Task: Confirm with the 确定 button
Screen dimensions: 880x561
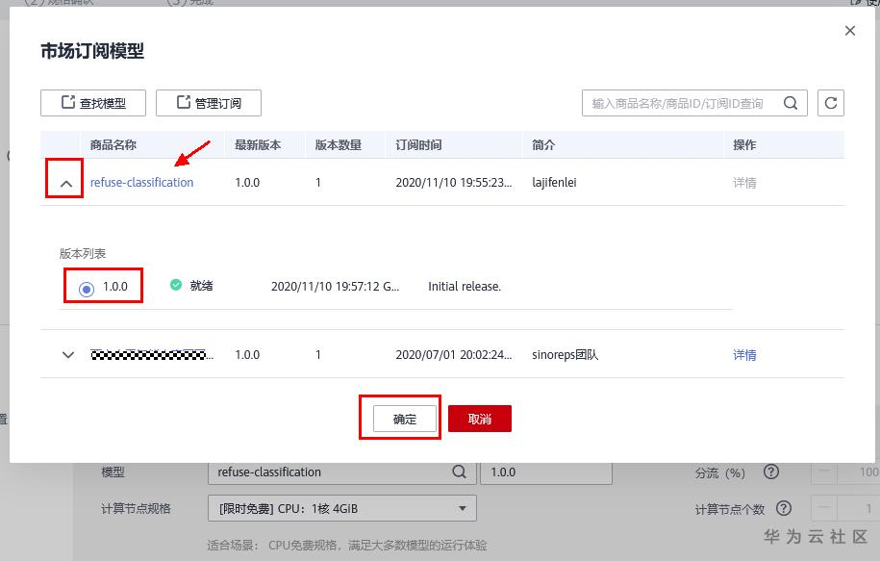Action: click(x=405, y=419)
